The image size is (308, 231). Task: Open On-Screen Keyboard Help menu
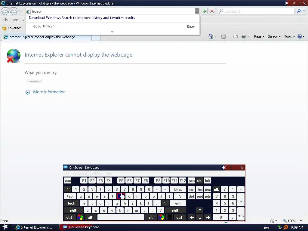click(109, 173)
